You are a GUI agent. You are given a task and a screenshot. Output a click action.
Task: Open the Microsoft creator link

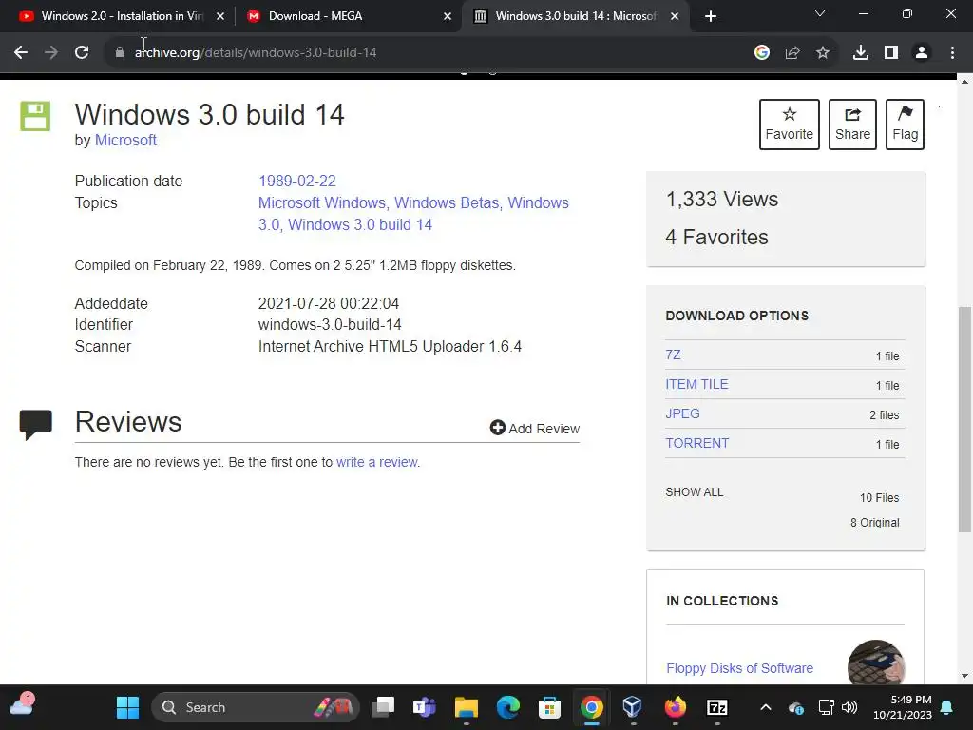(x=125, y=141)
